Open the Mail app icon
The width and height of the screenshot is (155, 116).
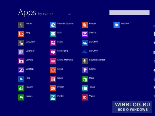pos(53,34)
